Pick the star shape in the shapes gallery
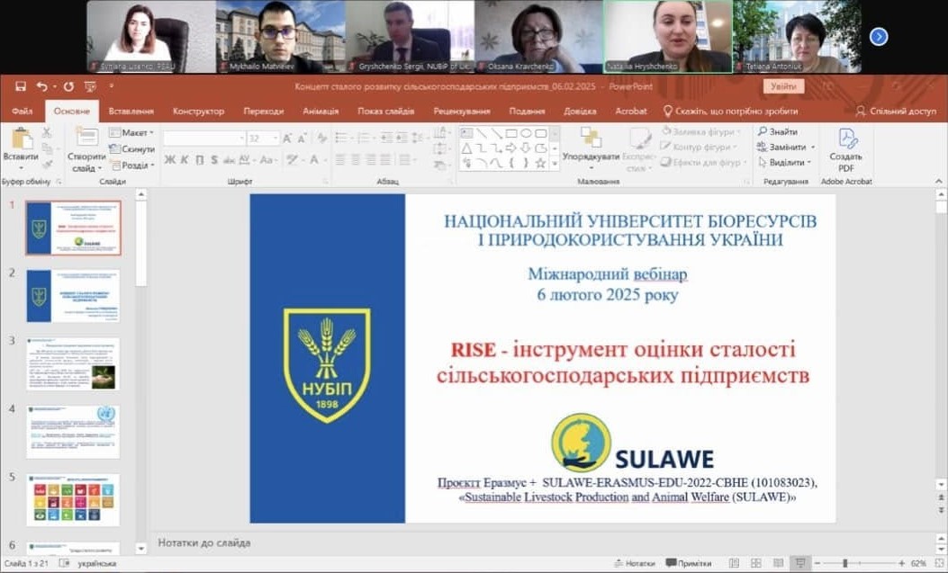 tap(540, 163)
